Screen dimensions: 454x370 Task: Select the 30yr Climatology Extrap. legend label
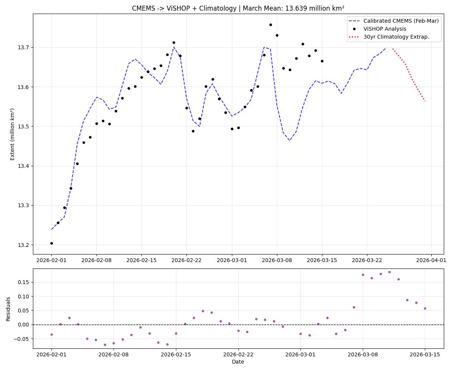(396, 37)
